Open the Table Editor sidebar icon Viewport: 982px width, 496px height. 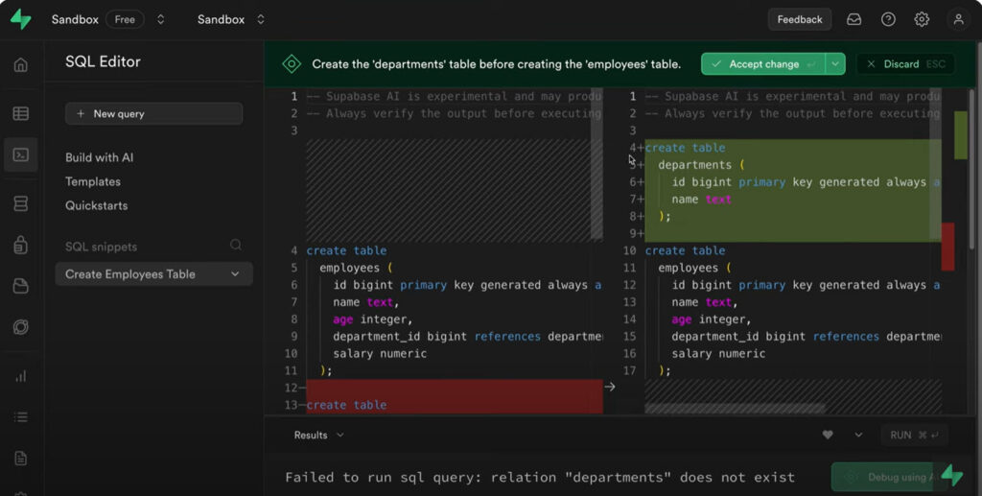pyautogui.click(x=20, y=113)
